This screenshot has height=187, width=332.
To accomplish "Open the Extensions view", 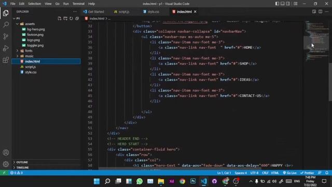I will click(6, 60).
